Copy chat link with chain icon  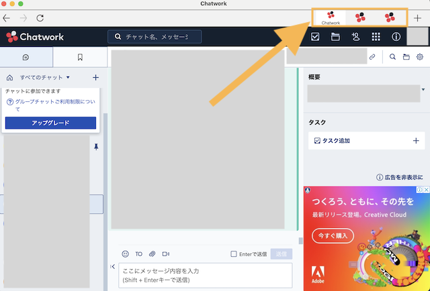(x=372, y=57)
